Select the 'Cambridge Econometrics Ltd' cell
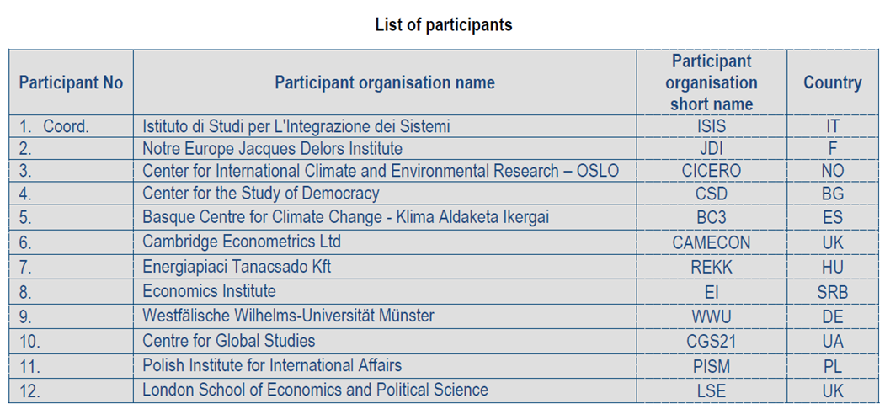The image size is (885, 409). [x=241, y=242]
